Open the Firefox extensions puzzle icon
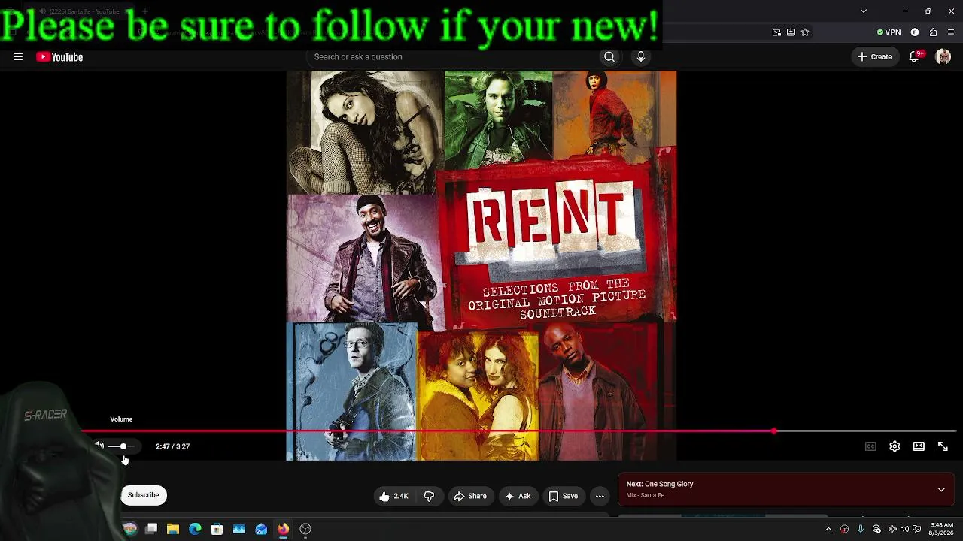The image size is (963, 541). pos(933,32)
